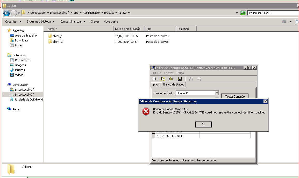Click the new blank file icon

pos(154,79)
